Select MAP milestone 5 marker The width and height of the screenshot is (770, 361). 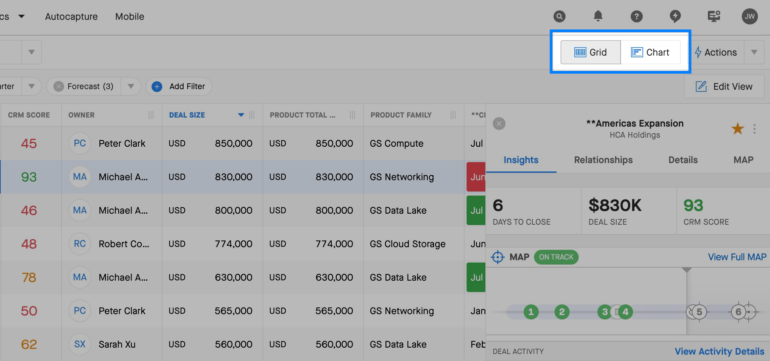click(699, 312)
